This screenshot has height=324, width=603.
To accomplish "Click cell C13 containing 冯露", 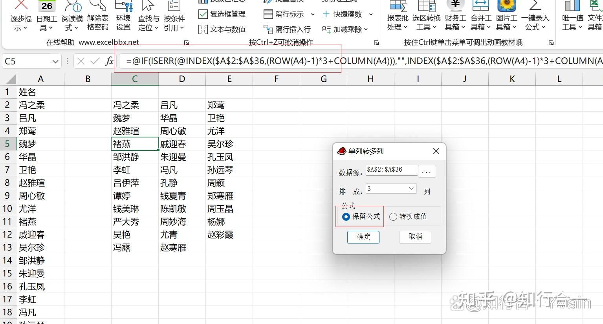I will (135, 248).
